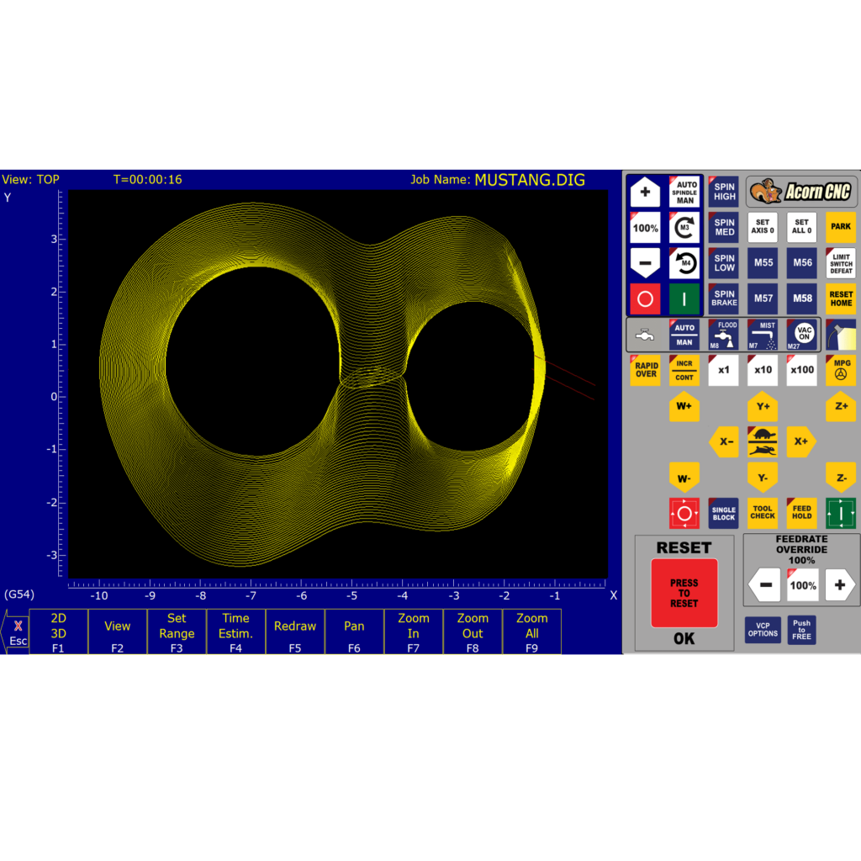
Task: Click the coolant faucet icon
Action: [x=645, y=334]
